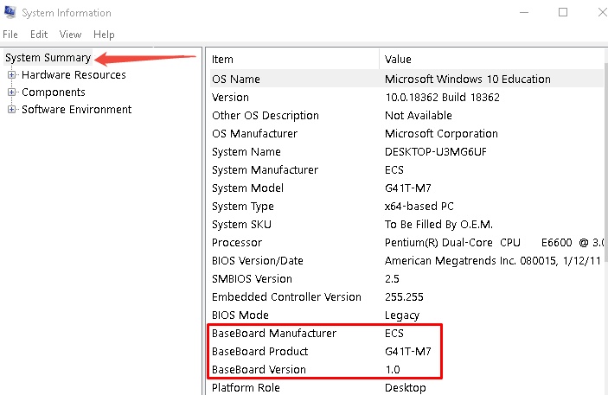The width and height of the screenshot is (608, 395).
Task: Click the System Information app icon
Action: (10, 12)
